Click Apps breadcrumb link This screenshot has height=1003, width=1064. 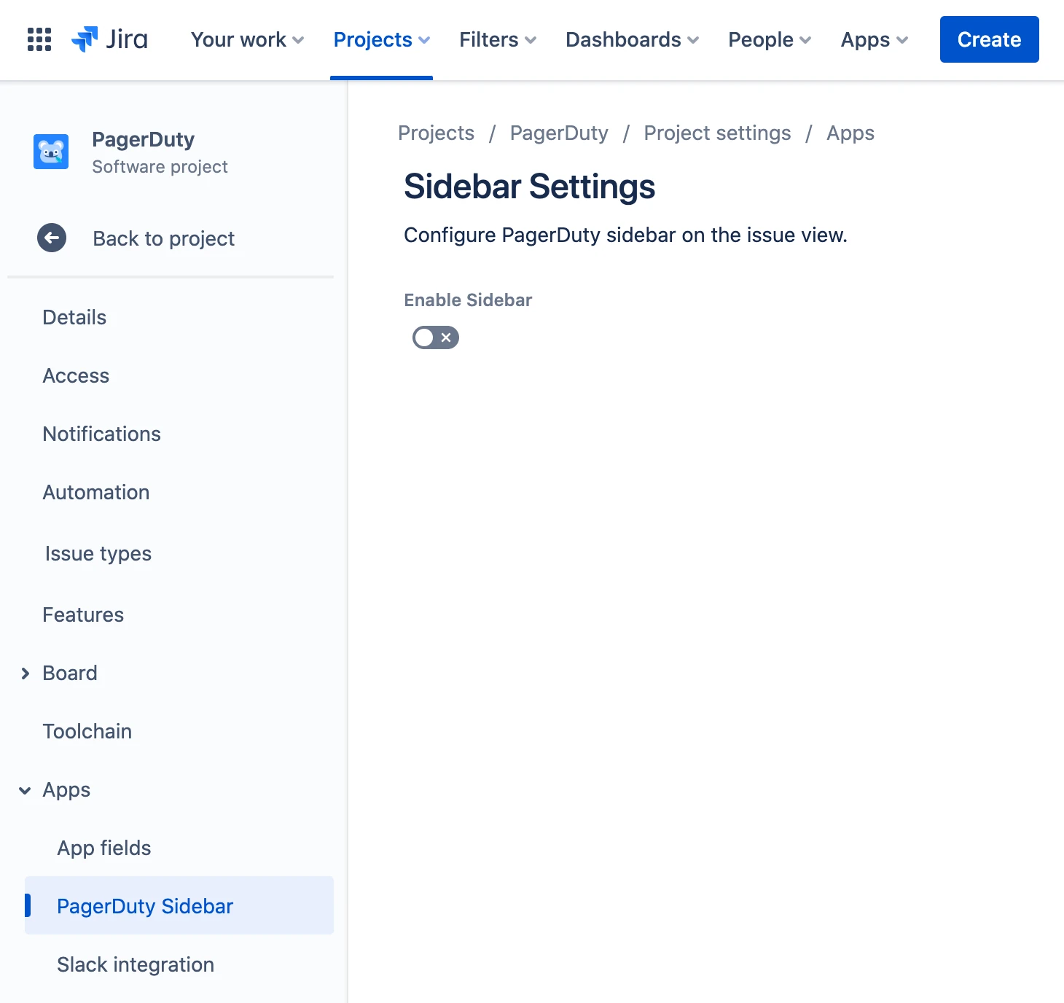coord(850,133)
